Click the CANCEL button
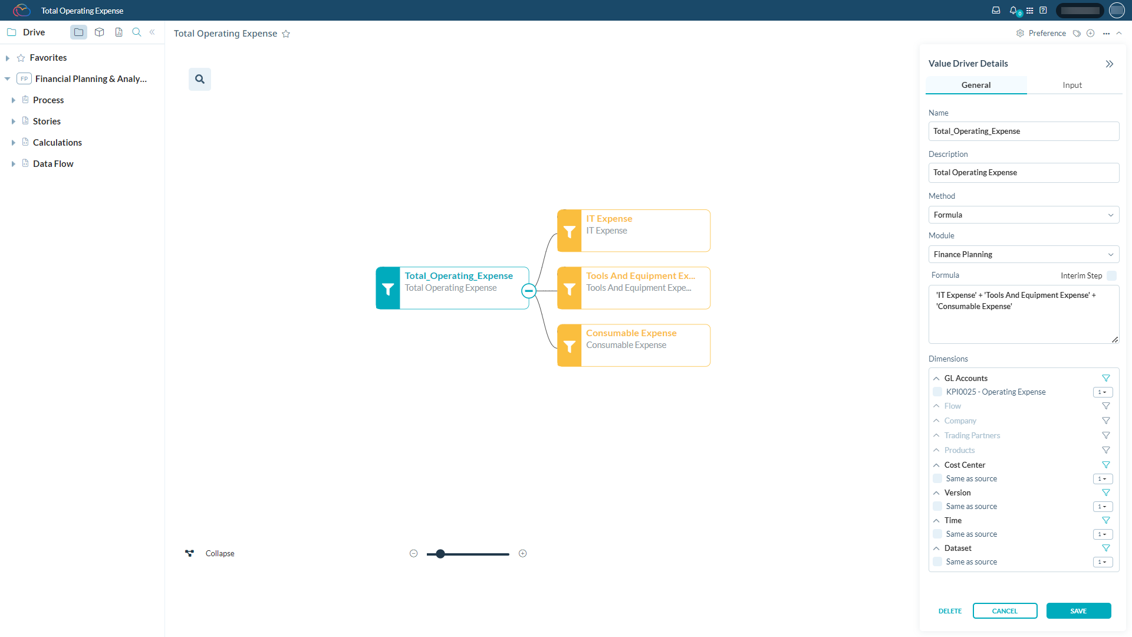1132x637 pixels. click(x=1005, y=611)
